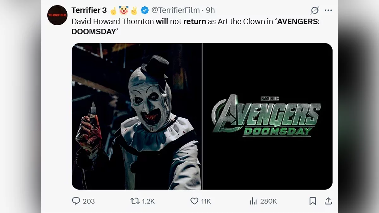This screenshot has width=379, height=213.
Task: Open the view analytics bar-chart icon
Action: (x=253, y=201)
